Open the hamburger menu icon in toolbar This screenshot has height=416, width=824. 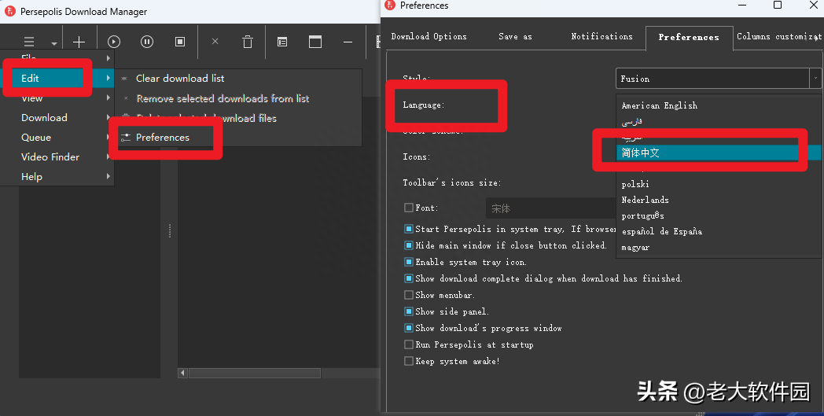29,42
